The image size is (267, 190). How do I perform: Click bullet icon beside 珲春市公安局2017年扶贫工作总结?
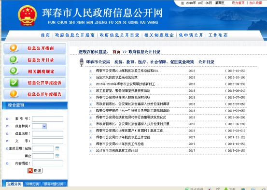coord(91,144)
